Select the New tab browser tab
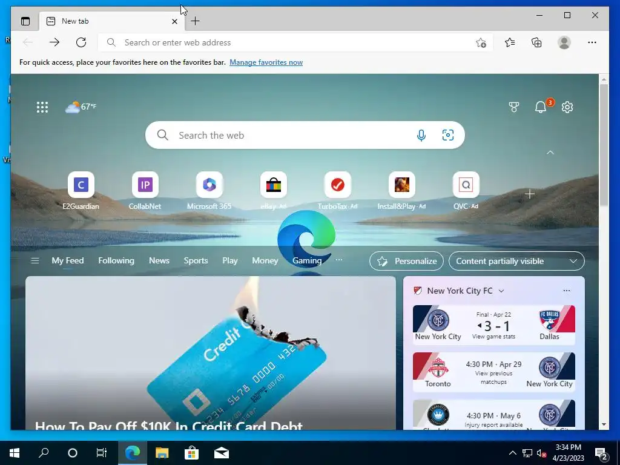Screen dimensions: 620x465 [112, 21]
